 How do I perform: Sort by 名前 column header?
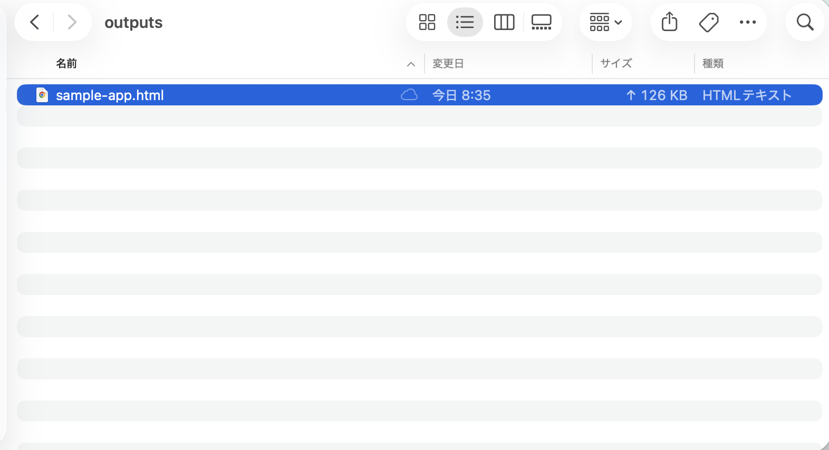click(66, 63)
